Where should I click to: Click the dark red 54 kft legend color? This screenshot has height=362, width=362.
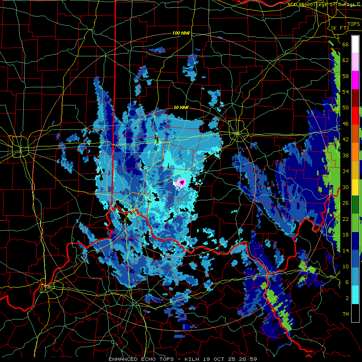point(355,98)
